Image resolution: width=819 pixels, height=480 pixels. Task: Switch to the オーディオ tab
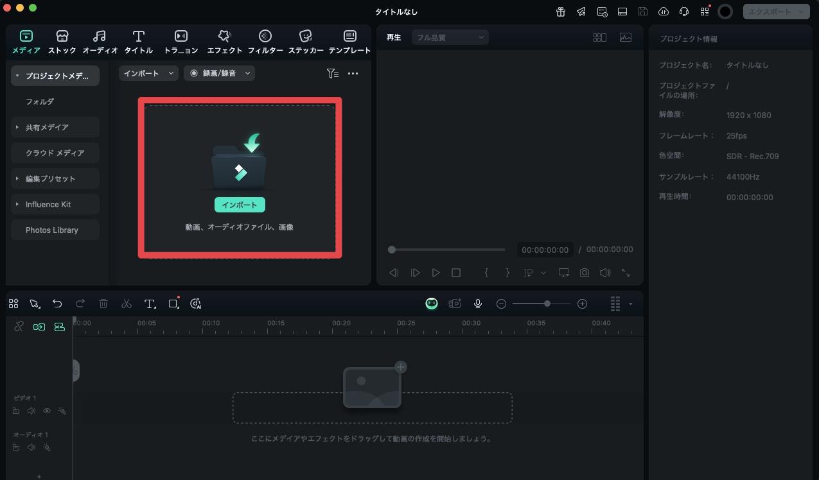(x=100, y=42)
